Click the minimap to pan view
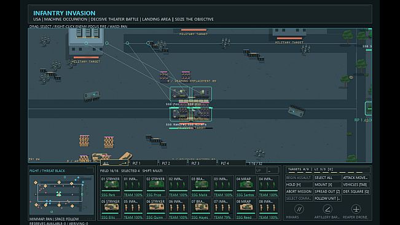 click(x=61, y=195)
